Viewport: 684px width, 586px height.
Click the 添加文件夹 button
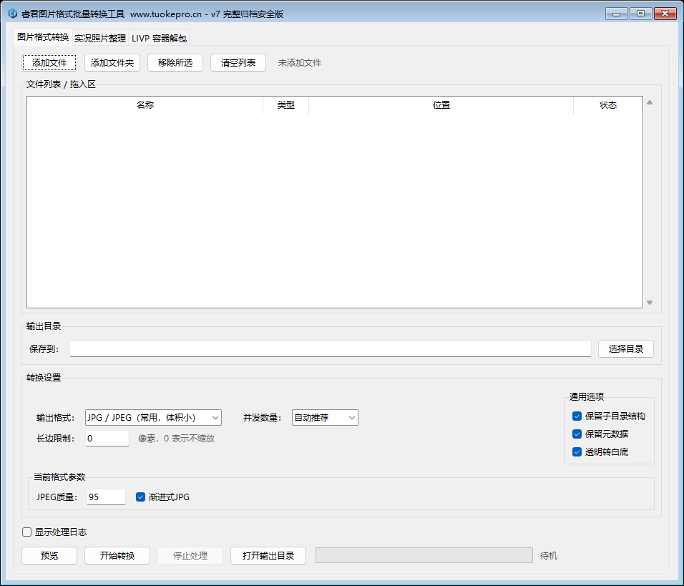[x=112, y=63]
